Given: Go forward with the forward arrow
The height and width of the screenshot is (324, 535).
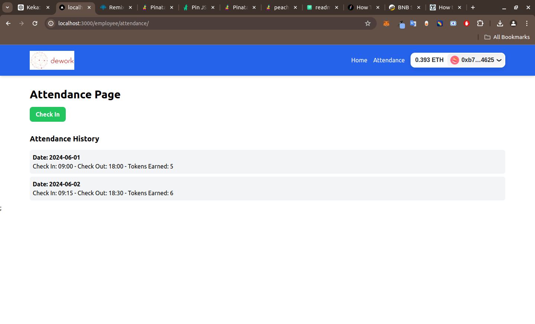Looking at the screenshot, I should [x=22, y=23].
